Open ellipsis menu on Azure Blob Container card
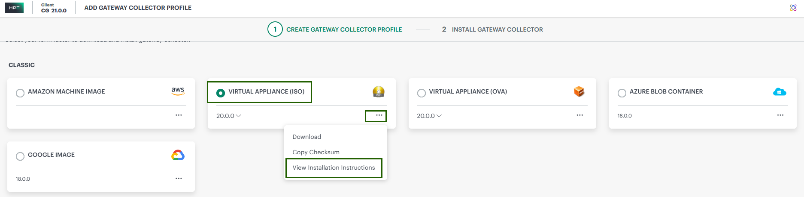Viewport: 804px width, 197px height. point(780,115)
